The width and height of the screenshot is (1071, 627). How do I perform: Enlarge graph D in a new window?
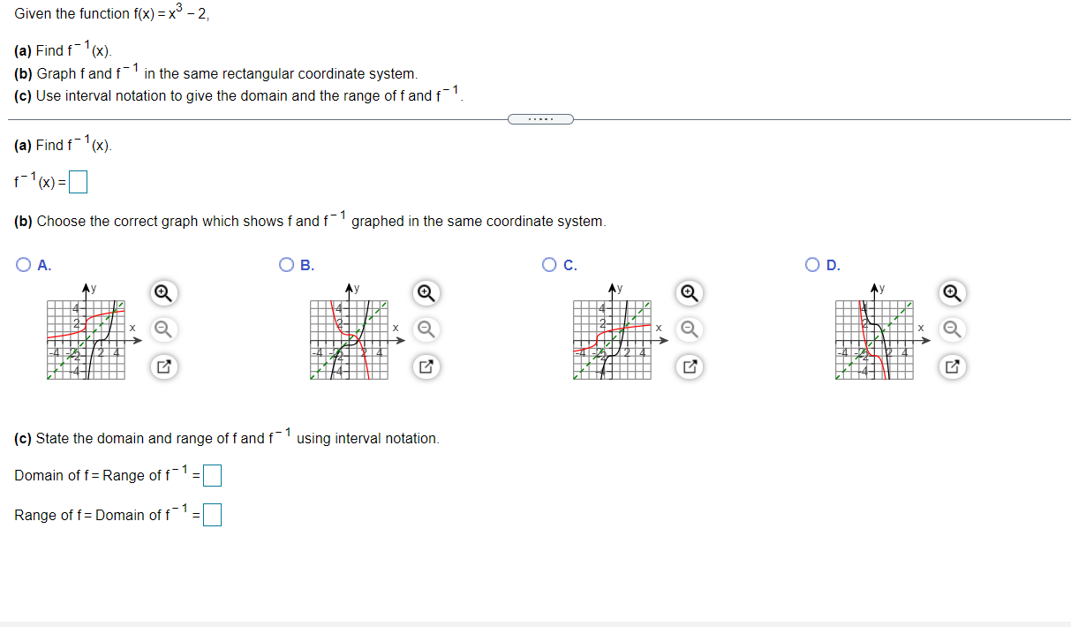(x=952, y=366)
